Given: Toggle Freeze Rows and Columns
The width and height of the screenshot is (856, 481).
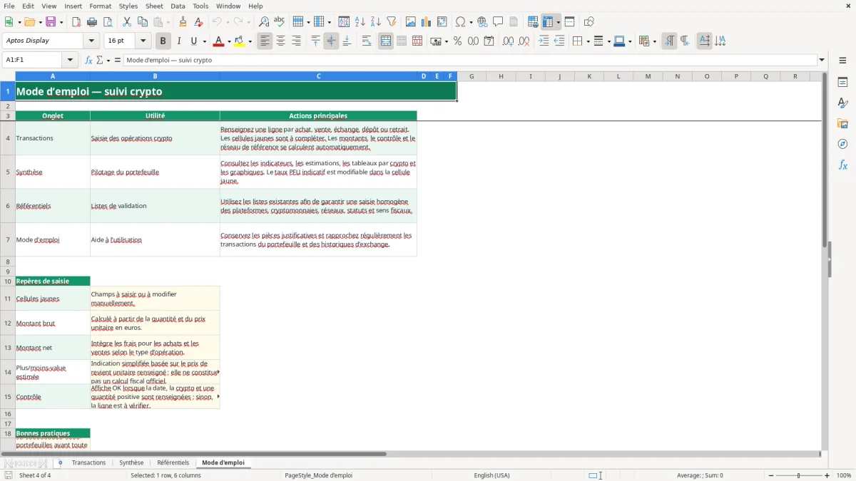Looking at the screenshot, I should click(x=549, y=22).
